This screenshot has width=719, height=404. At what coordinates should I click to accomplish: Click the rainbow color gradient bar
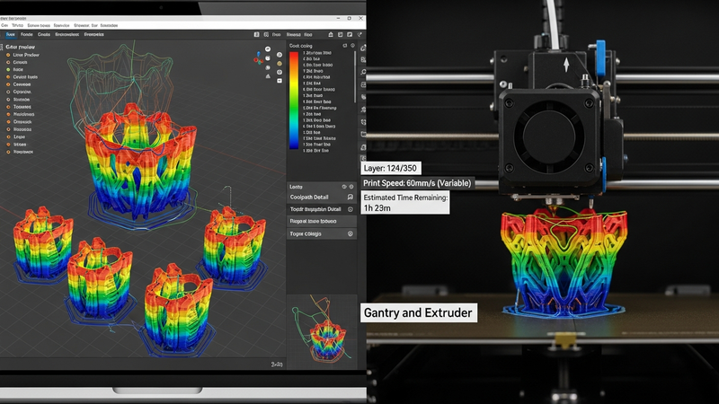click(294, 101)
